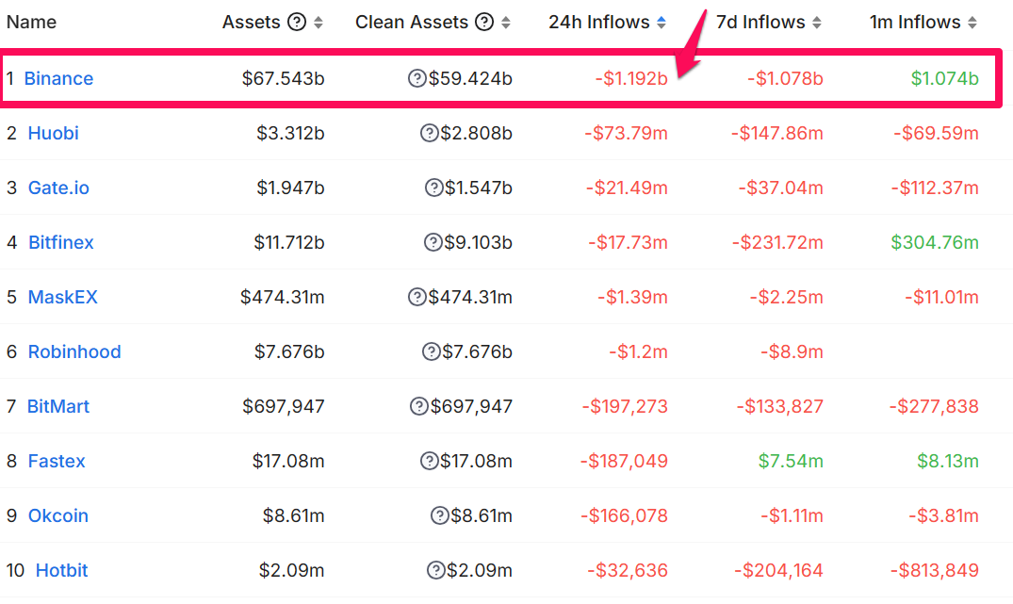The height and width of the screenshot is (604, 1013).
Task: Open the Okcoin exchange link
Action: coord(58,515)
